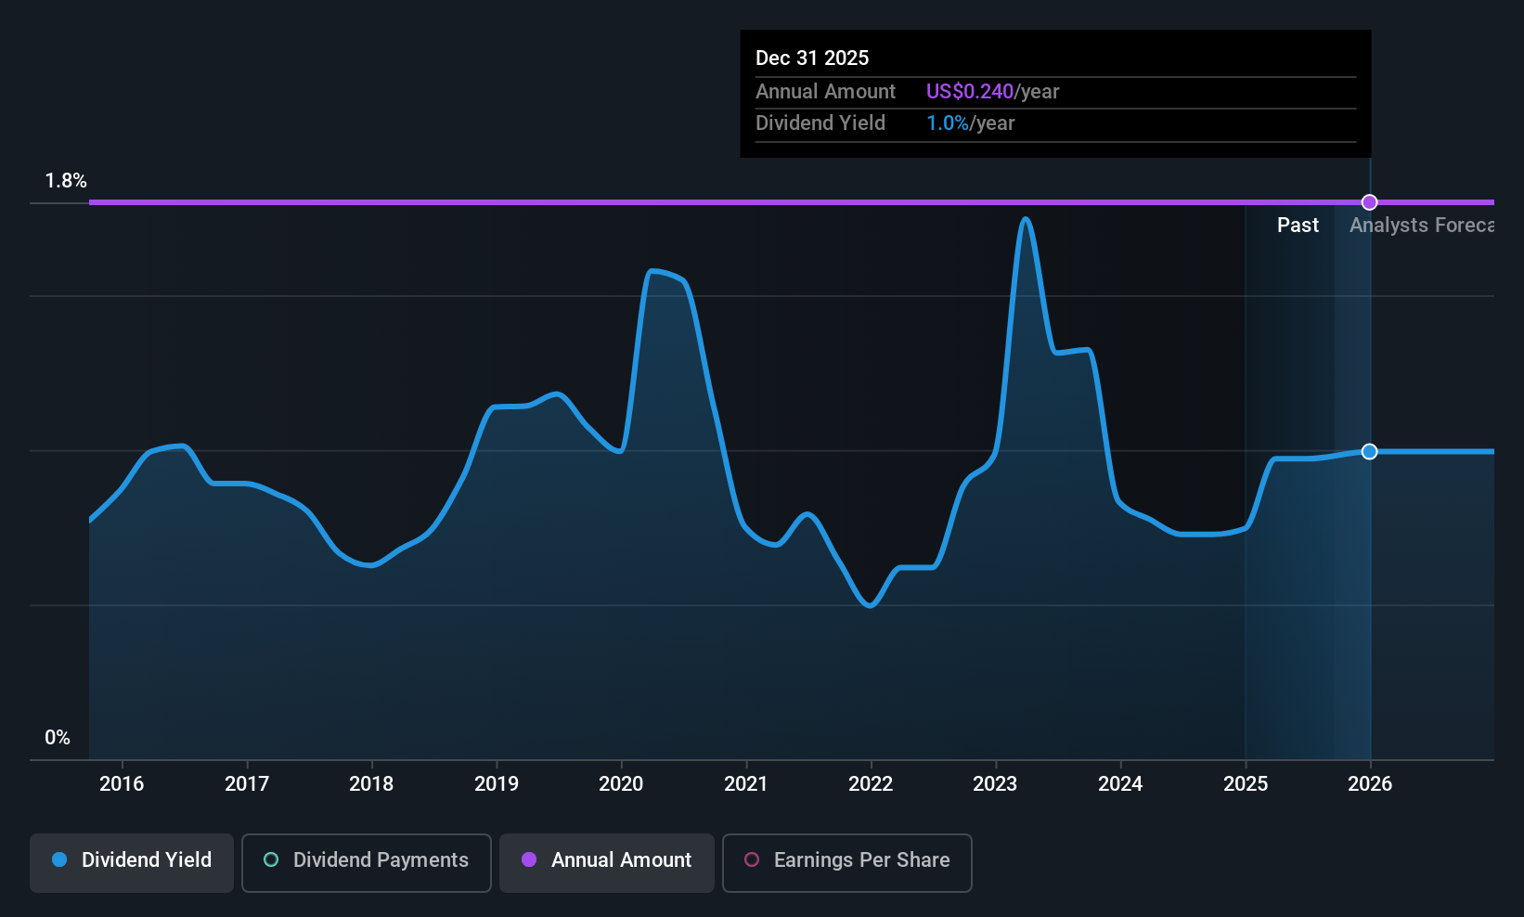Image resolution: width=1524 pixels, height=917 pixels.
Task: Select the purple Annual Amount data point marker
Action: [1369, 202]
